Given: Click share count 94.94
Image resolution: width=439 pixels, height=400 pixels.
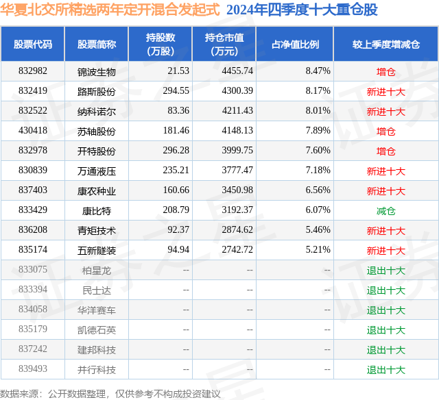Looking at the screenshot, I should tap(178, 249).
